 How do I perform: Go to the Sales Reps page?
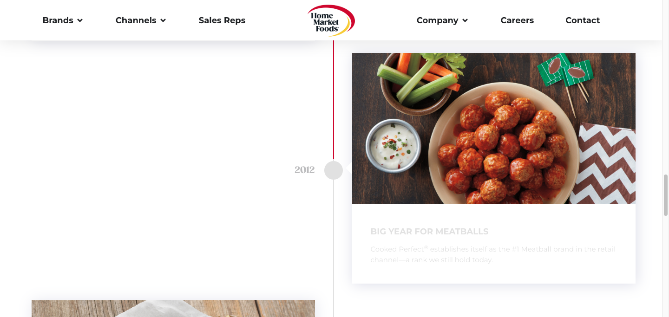point(222,20)
